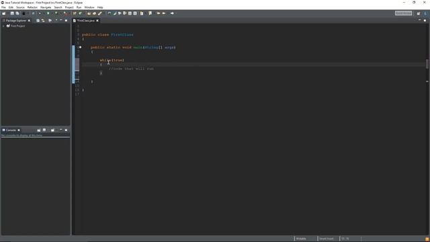Expand the First Project tree node

point(3,26)
